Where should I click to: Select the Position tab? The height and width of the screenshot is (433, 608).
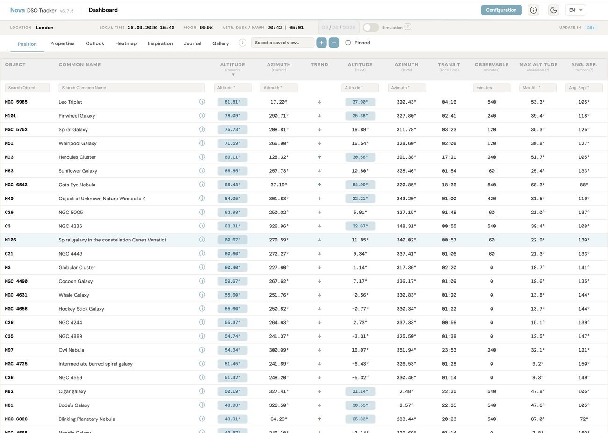click(27, 44)
